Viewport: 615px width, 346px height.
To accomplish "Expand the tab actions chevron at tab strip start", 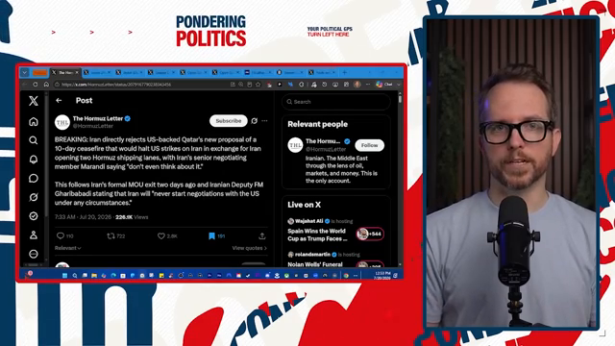I will click(25, 73).
